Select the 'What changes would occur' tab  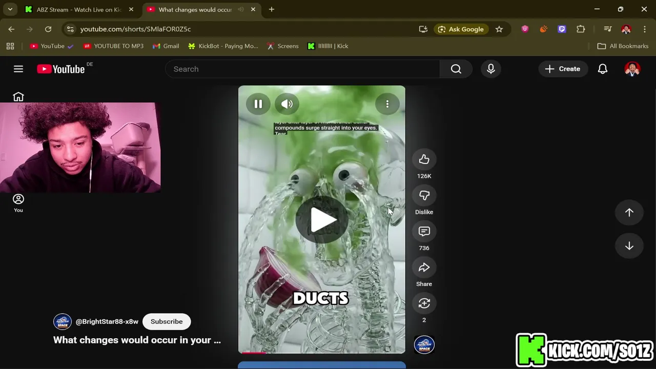195,10
